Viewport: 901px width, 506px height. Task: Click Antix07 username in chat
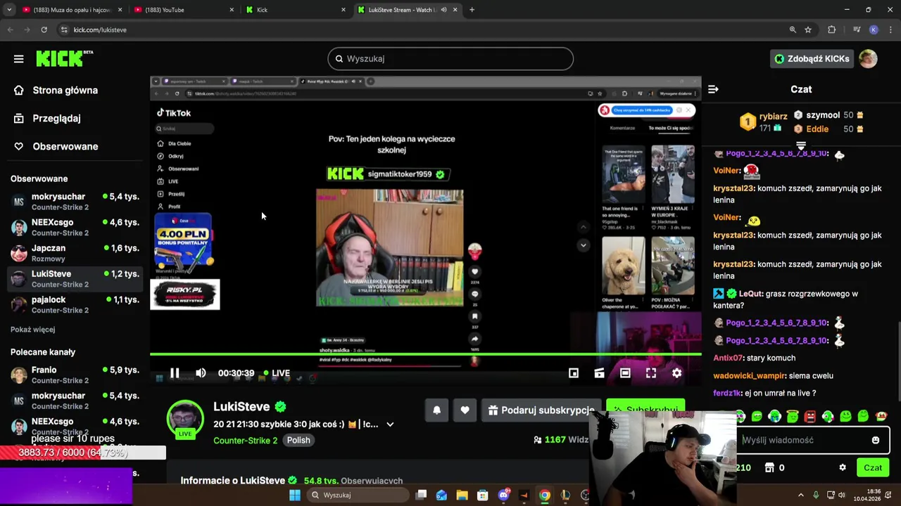point(728,358)
